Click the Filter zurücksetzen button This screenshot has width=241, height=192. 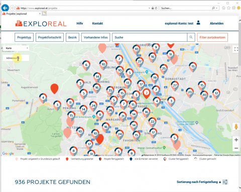pyautogui.click(x=212, y=37)
